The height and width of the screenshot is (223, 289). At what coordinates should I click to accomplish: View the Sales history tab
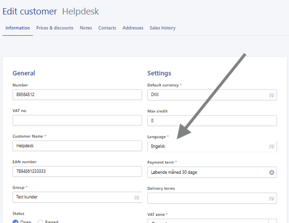click(x=162, y=28)
